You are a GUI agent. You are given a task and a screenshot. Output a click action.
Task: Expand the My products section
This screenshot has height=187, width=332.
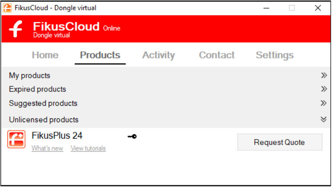coord(324,76)
